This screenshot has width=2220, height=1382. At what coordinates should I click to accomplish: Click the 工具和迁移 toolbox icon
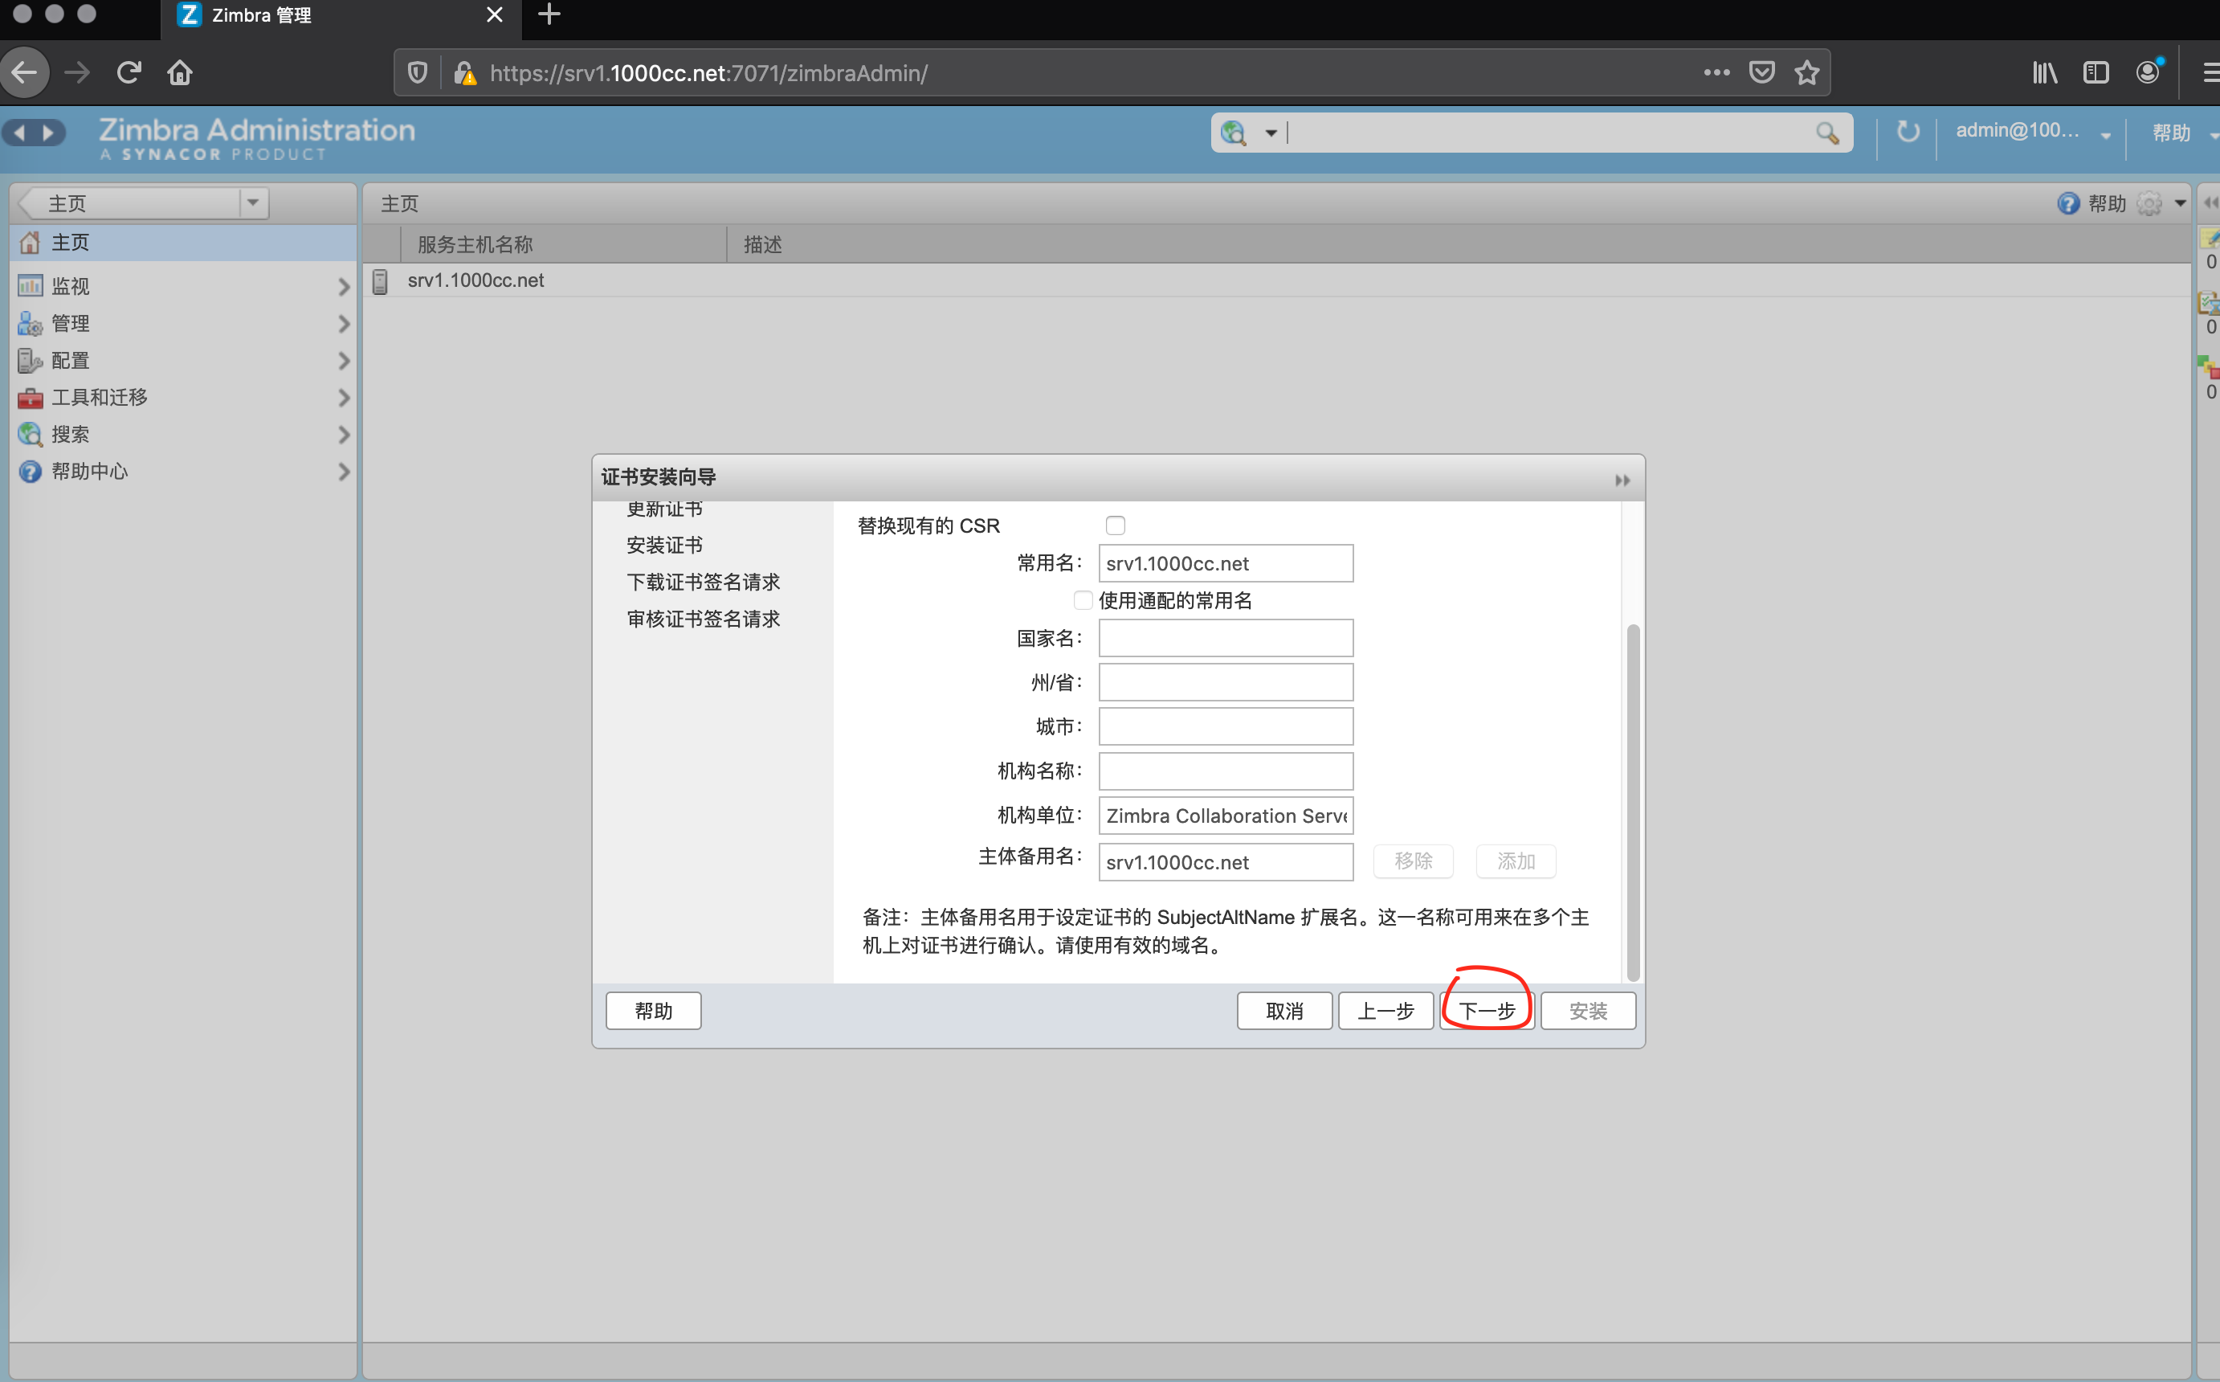pos(31,398)
